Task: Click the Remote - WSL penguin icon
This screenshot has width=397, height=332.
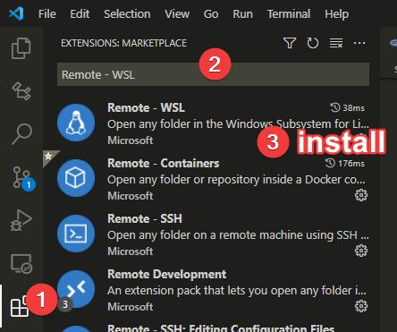Action: click(76, 123)
